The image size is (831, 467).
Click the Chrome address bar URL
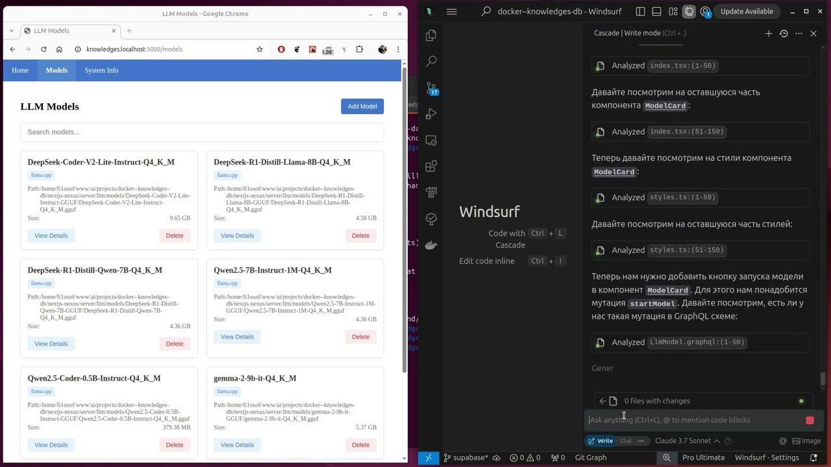coord(134,49)
